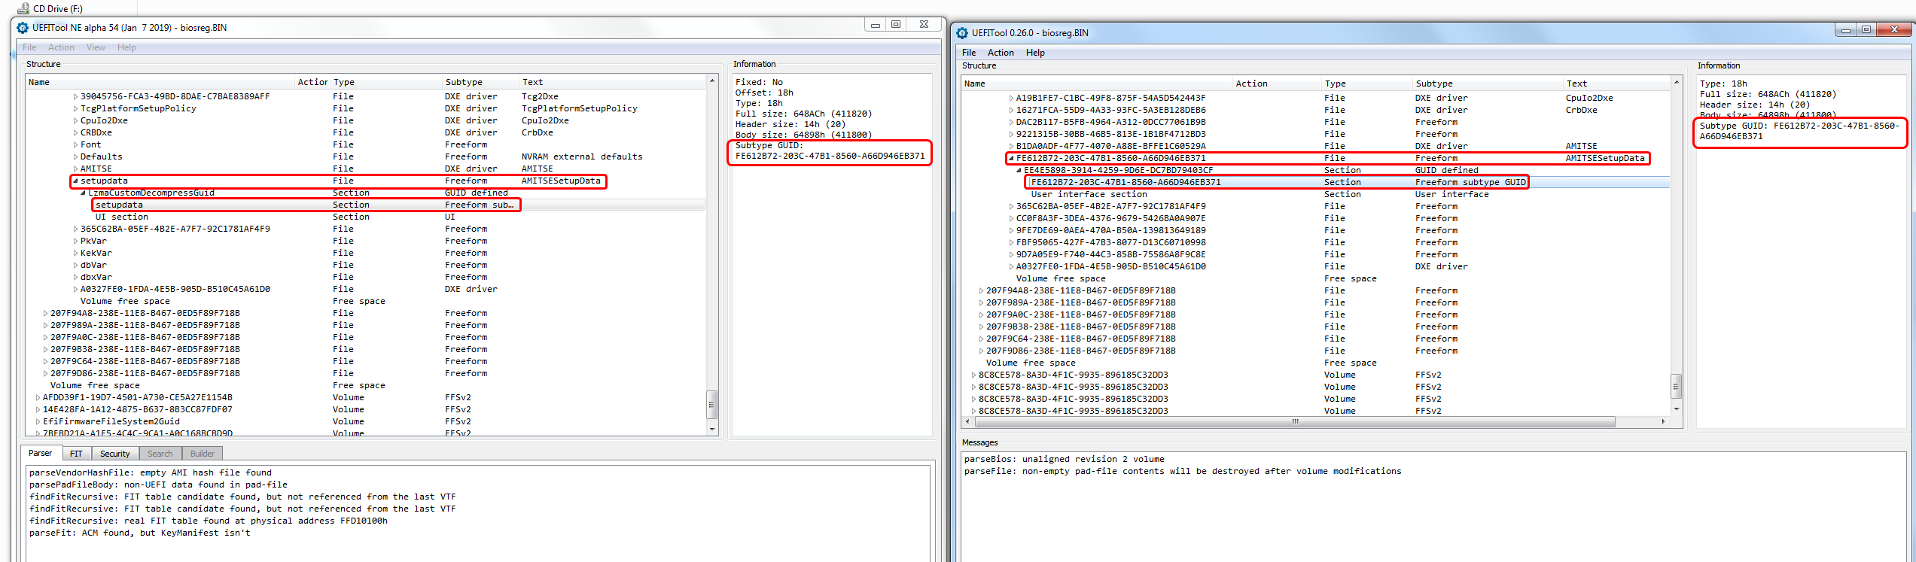Click the 'parseVendorHashFile: empty AMI hash file found' message
This screenshot has width=1916, height=562.
[x=151, y=472]
